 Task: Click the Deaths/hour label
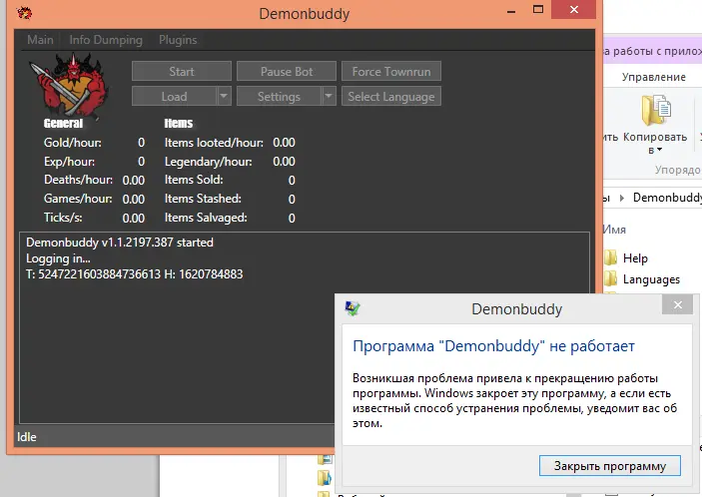tap(78, 180)
